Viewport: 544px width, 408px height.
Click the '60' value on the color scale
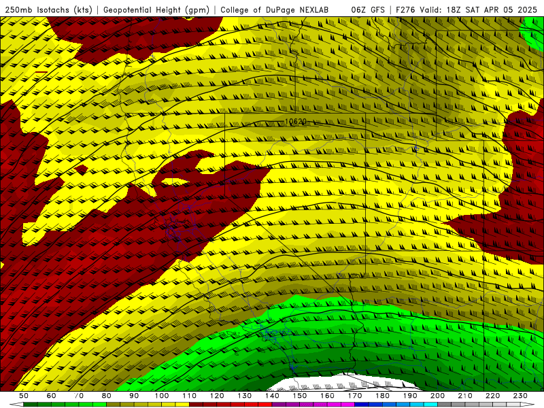click(52, 396)
